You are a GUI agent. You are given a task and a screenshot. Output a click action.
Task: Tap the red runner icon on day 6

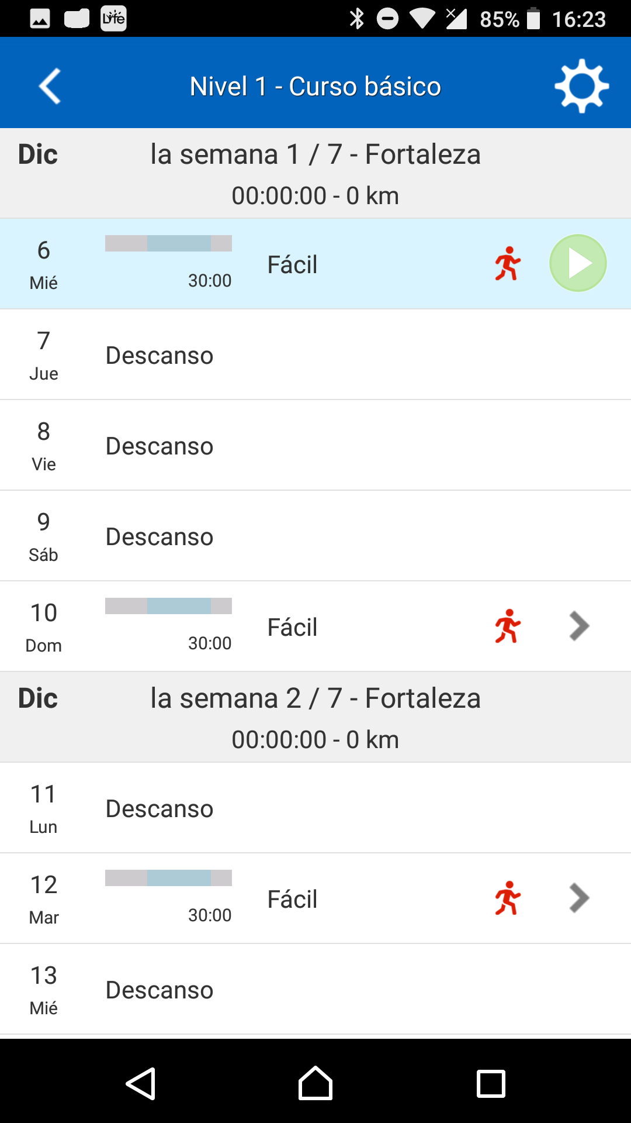(507, 264)
